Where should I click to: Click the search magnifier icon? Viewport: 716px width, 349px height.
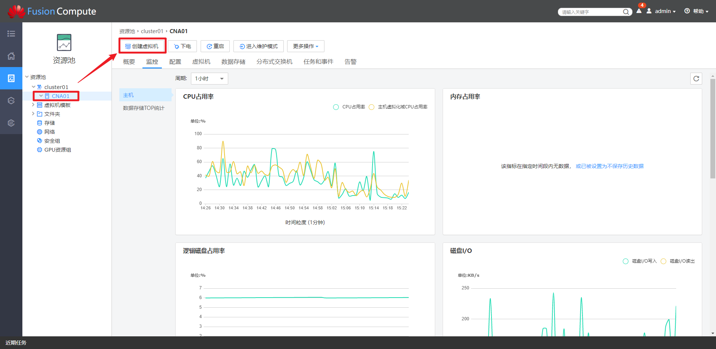626,12
